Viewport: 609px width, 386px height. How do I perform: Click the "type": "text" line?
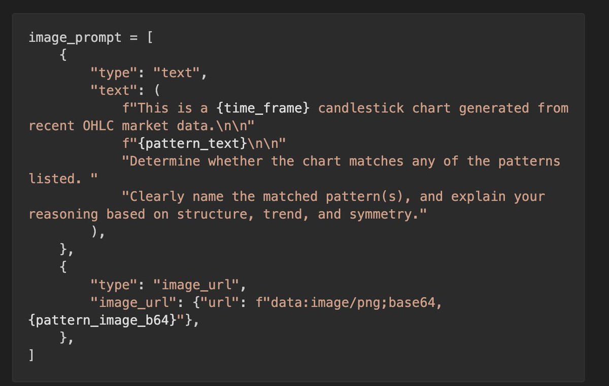click(x=149, y=73)
